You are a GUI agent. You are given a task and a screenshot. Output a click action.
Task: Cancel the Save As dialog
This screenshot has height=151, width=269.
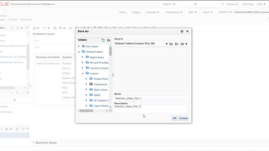[x=183, y=118]
